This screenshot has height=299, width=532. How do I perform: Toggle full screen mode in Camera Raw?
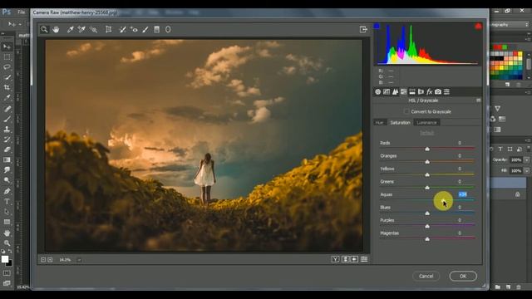click(x=363, y=30)
